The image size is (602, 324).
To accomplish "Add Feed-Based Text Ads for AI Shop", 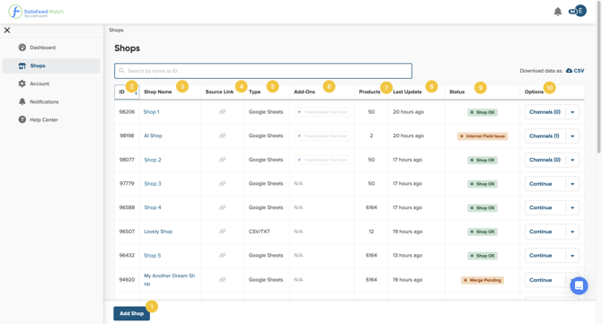I will [323, 136].
